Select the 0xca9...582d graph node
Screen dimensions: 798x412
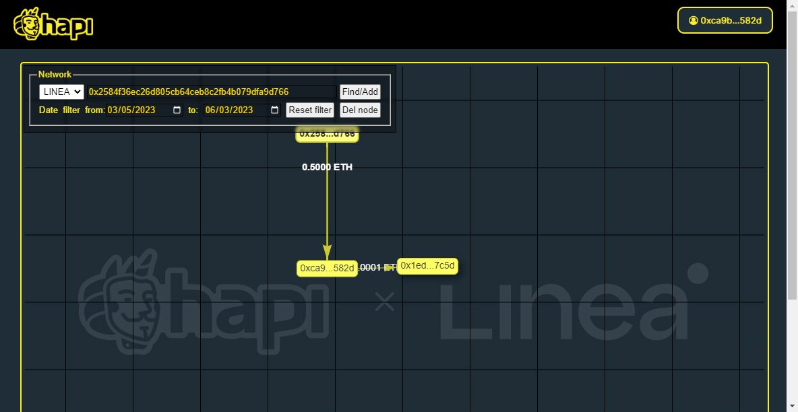click(x=327, y=268)
